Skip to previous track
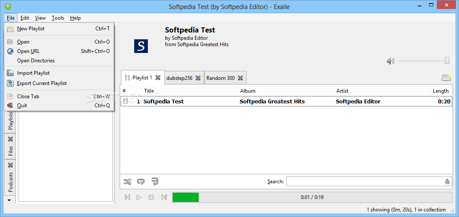Viewport: 459px width, 217px height. click(x=127, y=197)
